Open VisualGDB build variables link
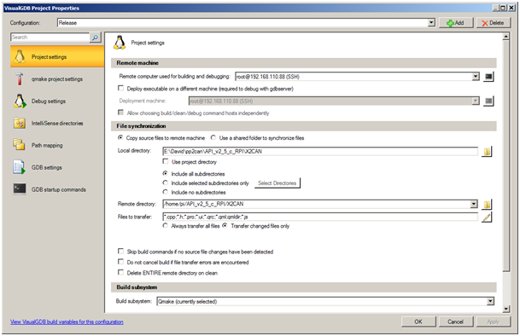 tap(67, 322)
